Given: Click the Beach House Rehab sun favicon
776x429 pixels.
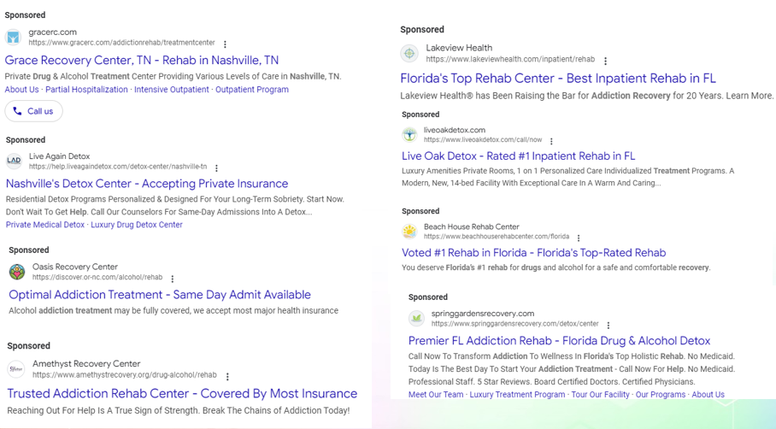Looking at the screenshot, I should (409, 231).
